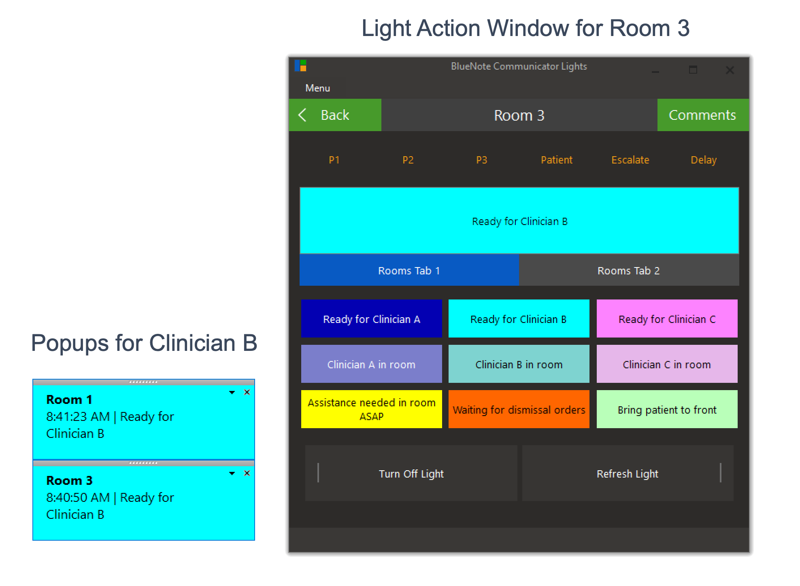Click the back chevron arrow icon
Screen dimensions: 800x586
[302, 115]
